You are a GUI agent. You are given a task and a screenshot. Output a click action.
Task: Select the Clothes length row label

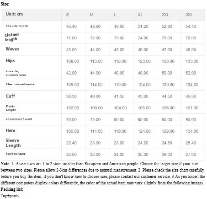click(x=12, y=37)
